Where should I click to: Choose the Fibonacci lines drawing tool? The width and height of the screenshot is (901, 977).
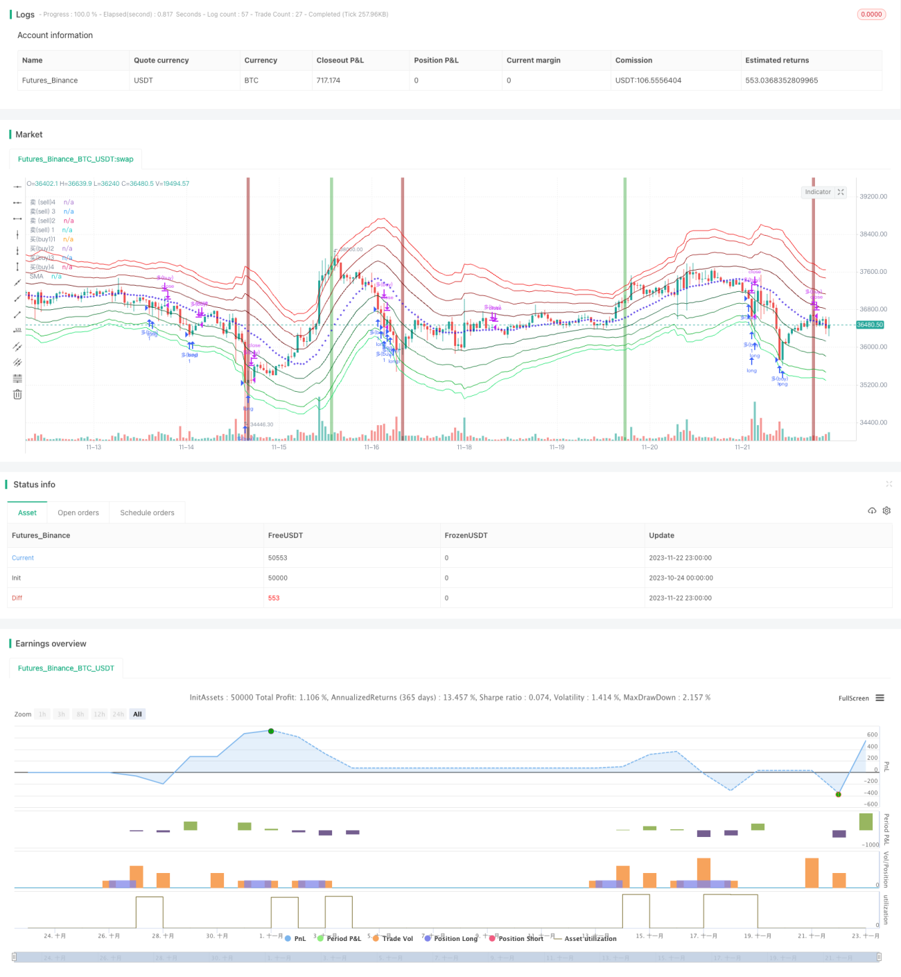[x=17, y=379]
